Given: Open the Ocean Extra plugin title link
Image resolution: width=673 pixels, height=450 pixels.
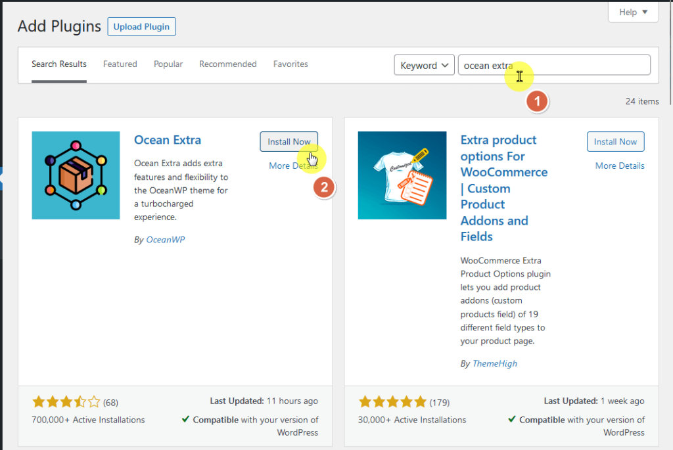Looking at the screenshot, I should point(168,140).
